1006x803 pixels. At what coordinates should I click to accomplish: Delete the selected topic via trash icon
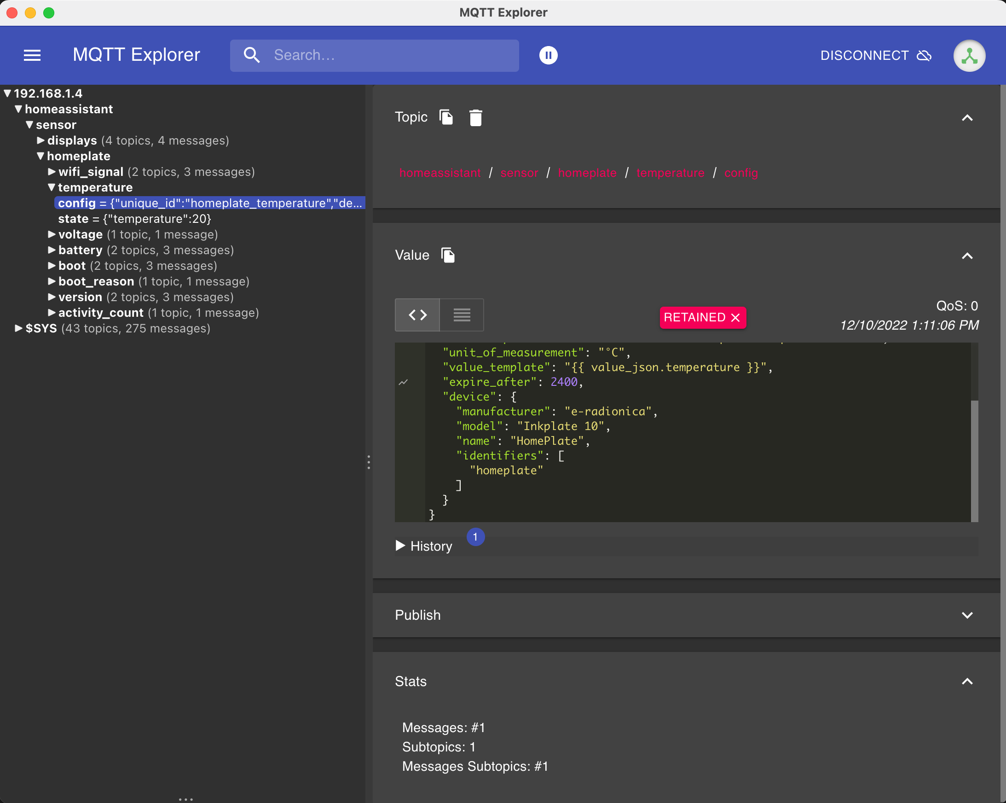click(x=475, y=118)
